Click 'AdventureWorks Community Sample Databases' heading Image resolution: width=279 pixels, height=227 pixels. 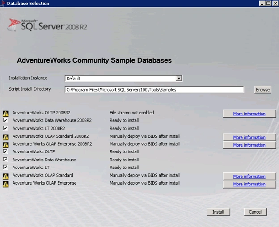[x=94, y=60]
